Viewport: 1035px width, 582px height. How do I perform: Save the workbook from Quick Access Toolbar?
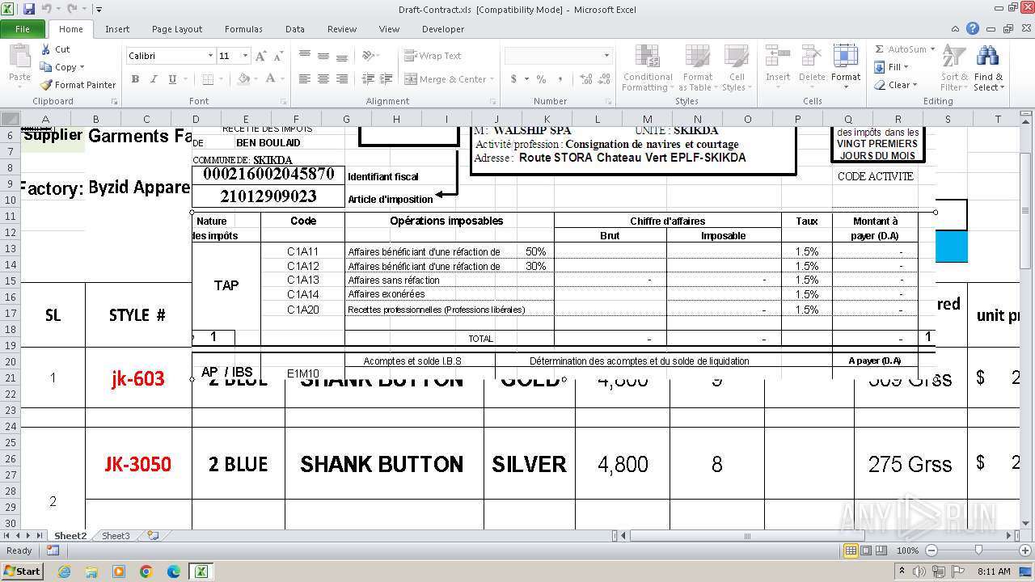click(29, 10)
